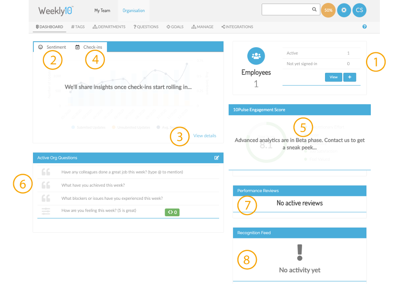The width and height of the screenshot is (409, 284).
Task: Open the Organisation tab
Action: tap(133, 10)
